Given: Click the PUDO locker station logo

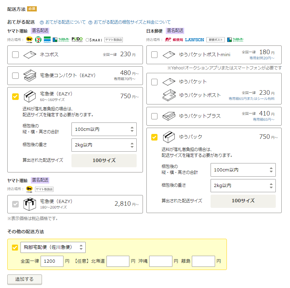Looking at the screenshot, I should click(77, 40).
